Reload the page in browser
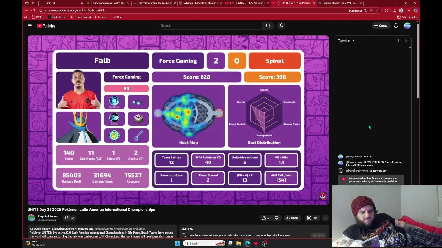The image size is (442, 248). pos(33,11)
